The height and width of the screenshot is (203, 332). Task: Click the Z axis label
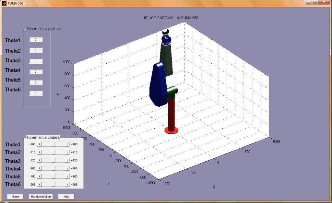click(x=59, y=94)
